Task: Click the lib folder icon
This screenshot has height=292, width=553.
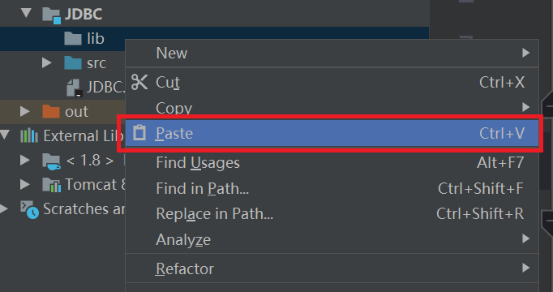Action: [x=73, y=38]
